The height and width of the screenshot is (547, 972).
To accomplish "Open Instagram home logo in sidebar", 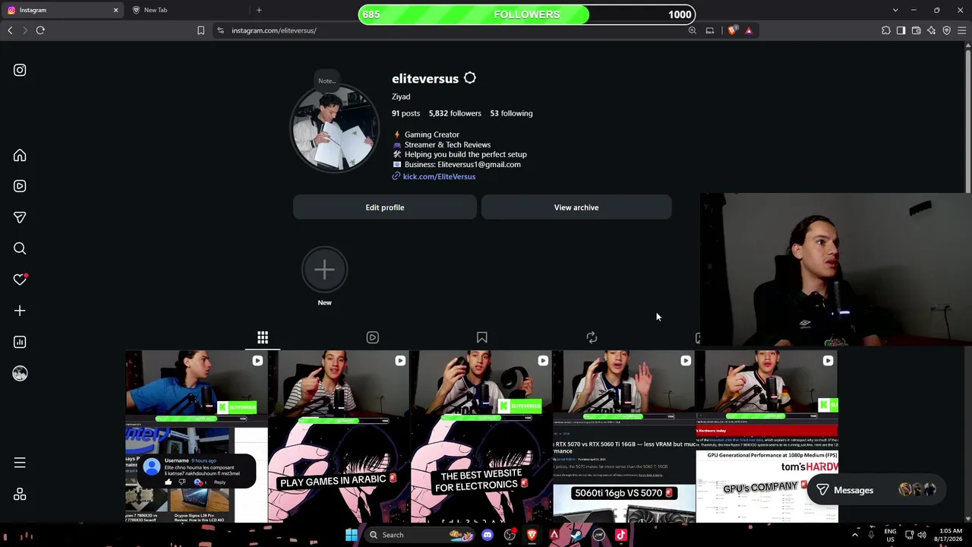I will 20,70.
